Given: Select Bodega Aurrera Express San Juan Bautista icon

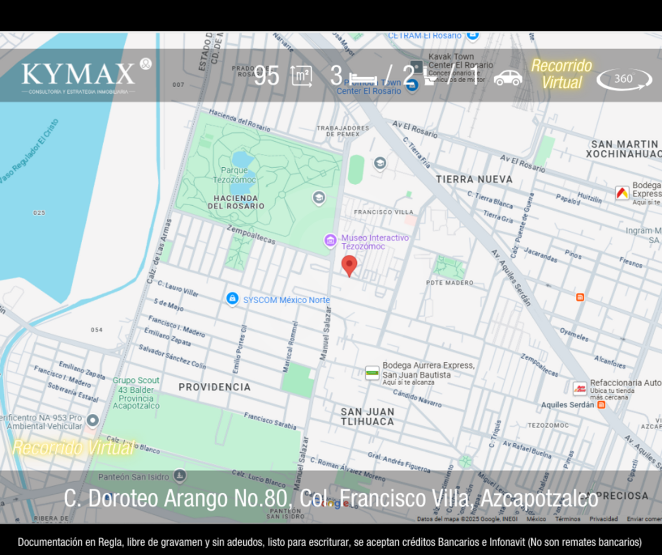Looking at the screenshot, I should (x=372, y=373).
